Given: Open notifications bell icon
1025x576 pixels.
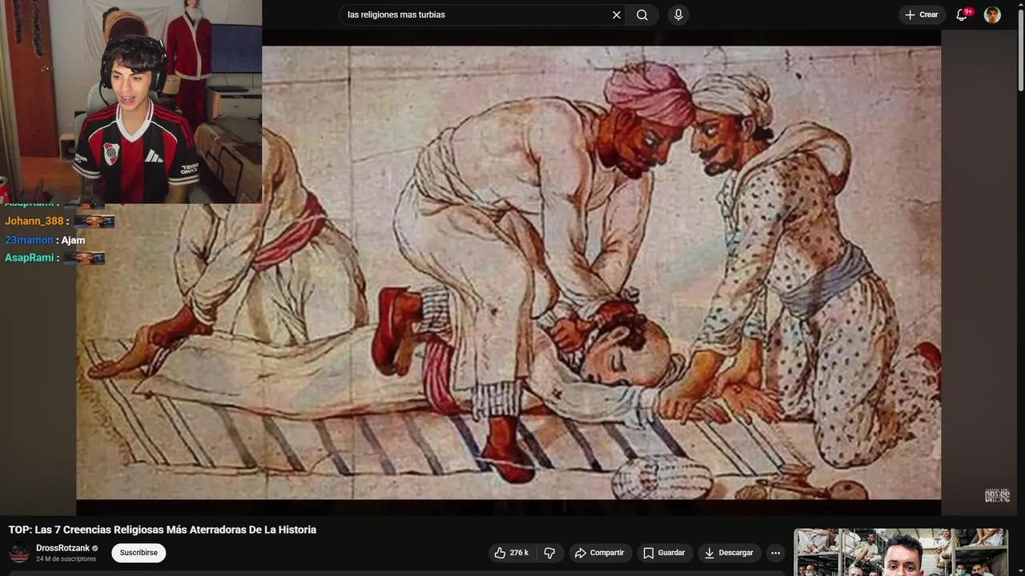Looking at the screenshot, I should (x=963, y=14).
